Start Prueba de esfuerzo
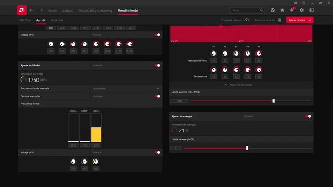 (231, 20)
